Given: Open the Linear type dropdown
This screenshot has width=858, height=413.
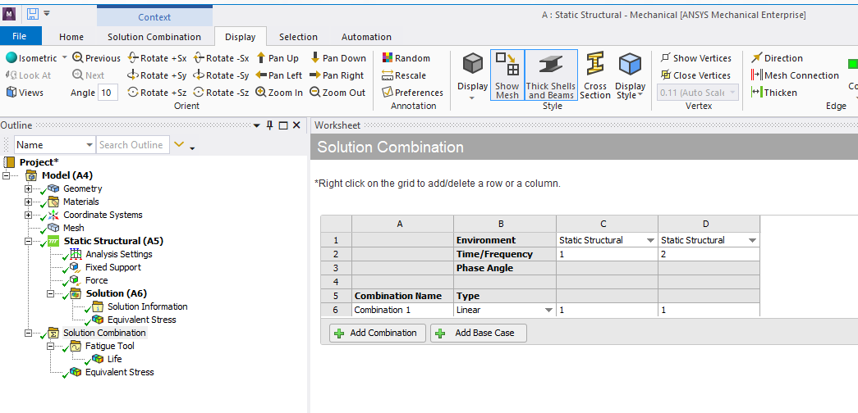Looking at the screenshot, I should pyautogui.click(x=548, y=311).
